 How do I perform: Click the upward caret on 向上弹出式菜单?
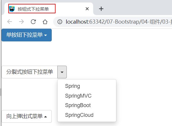tap(46, 117)
